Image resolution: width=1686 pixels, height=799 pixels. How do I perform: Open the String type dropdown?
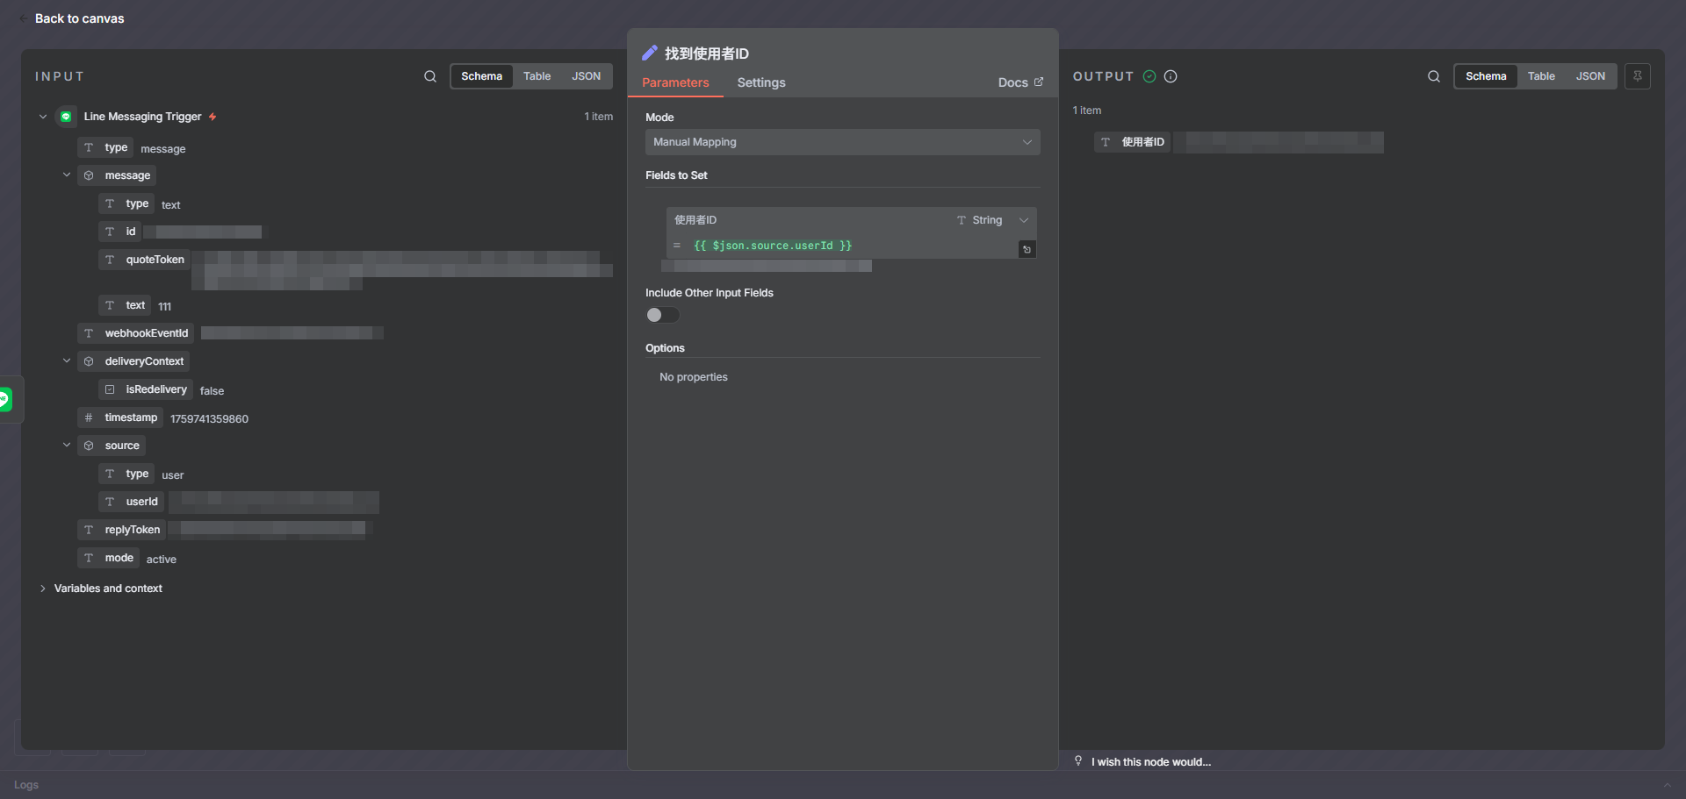(992, 220)
